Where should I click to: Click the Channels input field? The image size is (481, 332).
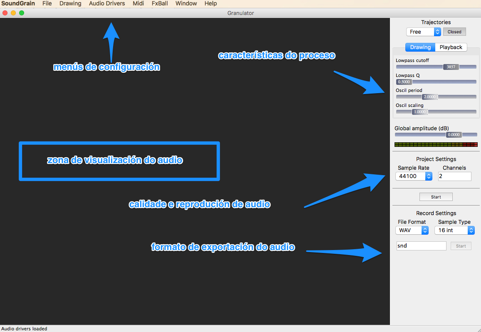[x=454, y=176]
